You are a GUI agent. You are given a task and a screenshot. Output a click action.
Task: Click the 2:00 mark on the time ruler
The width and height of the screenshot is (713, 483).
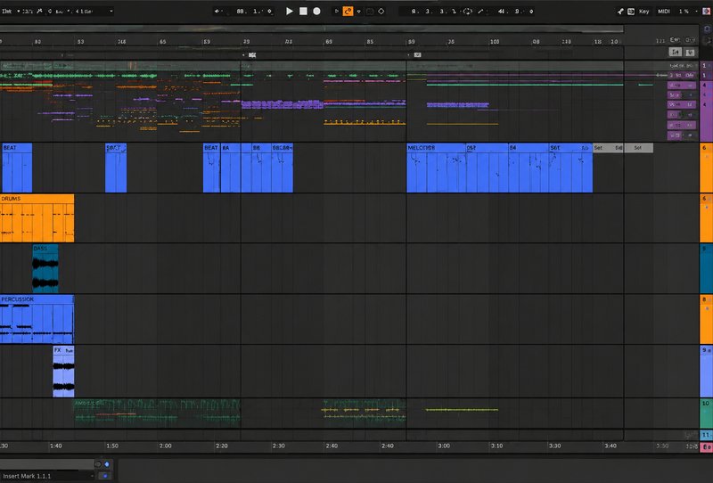pyautogui.click(x=166, y=446)
